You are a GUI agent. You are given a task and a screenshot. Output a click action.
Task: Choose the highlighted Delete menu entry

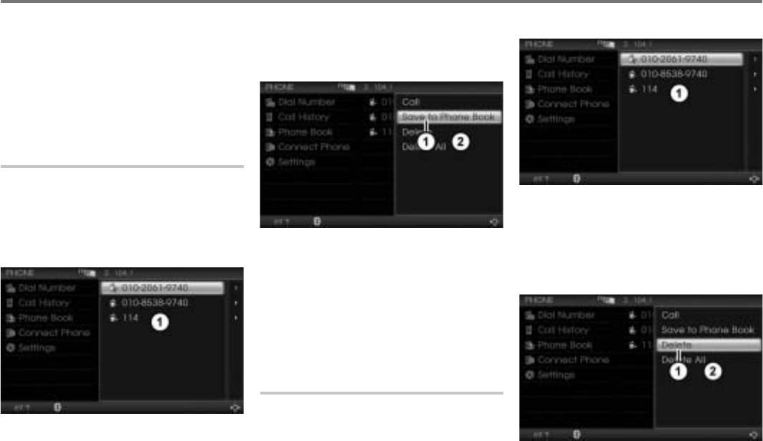point(708,345)
